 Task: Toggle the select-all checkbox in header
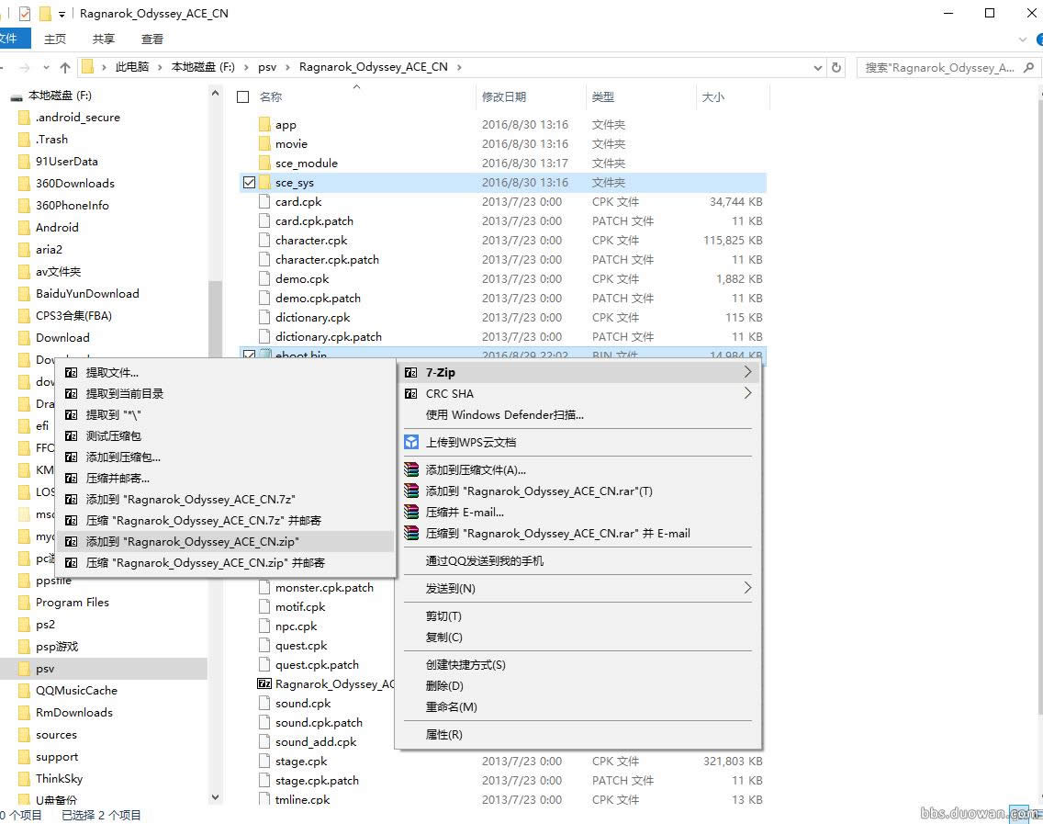tap(243, 96)
